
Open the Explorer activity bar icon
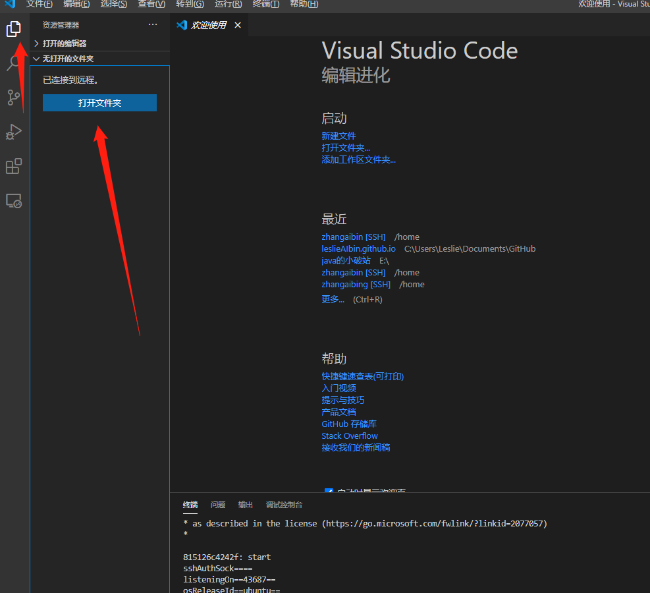14,29
